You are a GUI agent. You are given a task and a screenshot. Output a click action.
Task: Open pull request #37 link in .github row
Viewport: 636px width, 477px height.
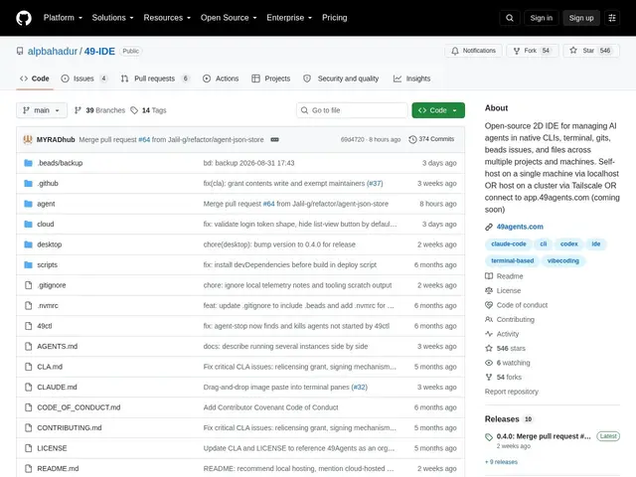pos(375,183)
